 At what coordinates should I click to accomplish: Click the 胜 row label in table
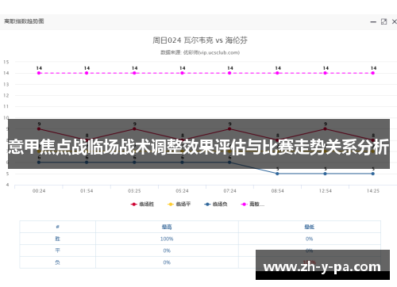[57, 239]
